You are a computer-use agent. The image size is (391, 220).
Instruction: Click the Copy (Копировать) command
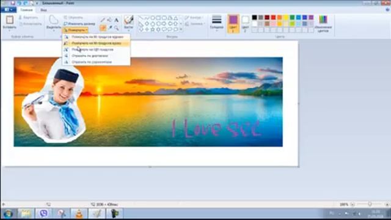(30, 24)
